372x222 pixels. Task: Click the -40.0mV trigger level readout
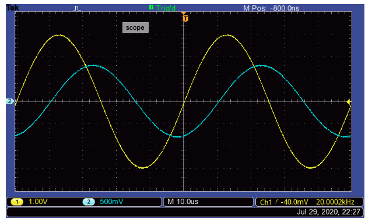[x=294, y=202]
